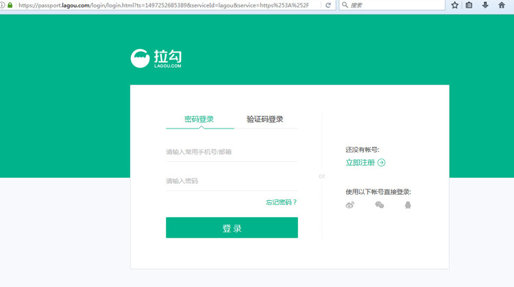Click the 使用以下帐号直接登录 text
Image resolution: width=514 pixels, height=287 pixels.
[378, 192]
